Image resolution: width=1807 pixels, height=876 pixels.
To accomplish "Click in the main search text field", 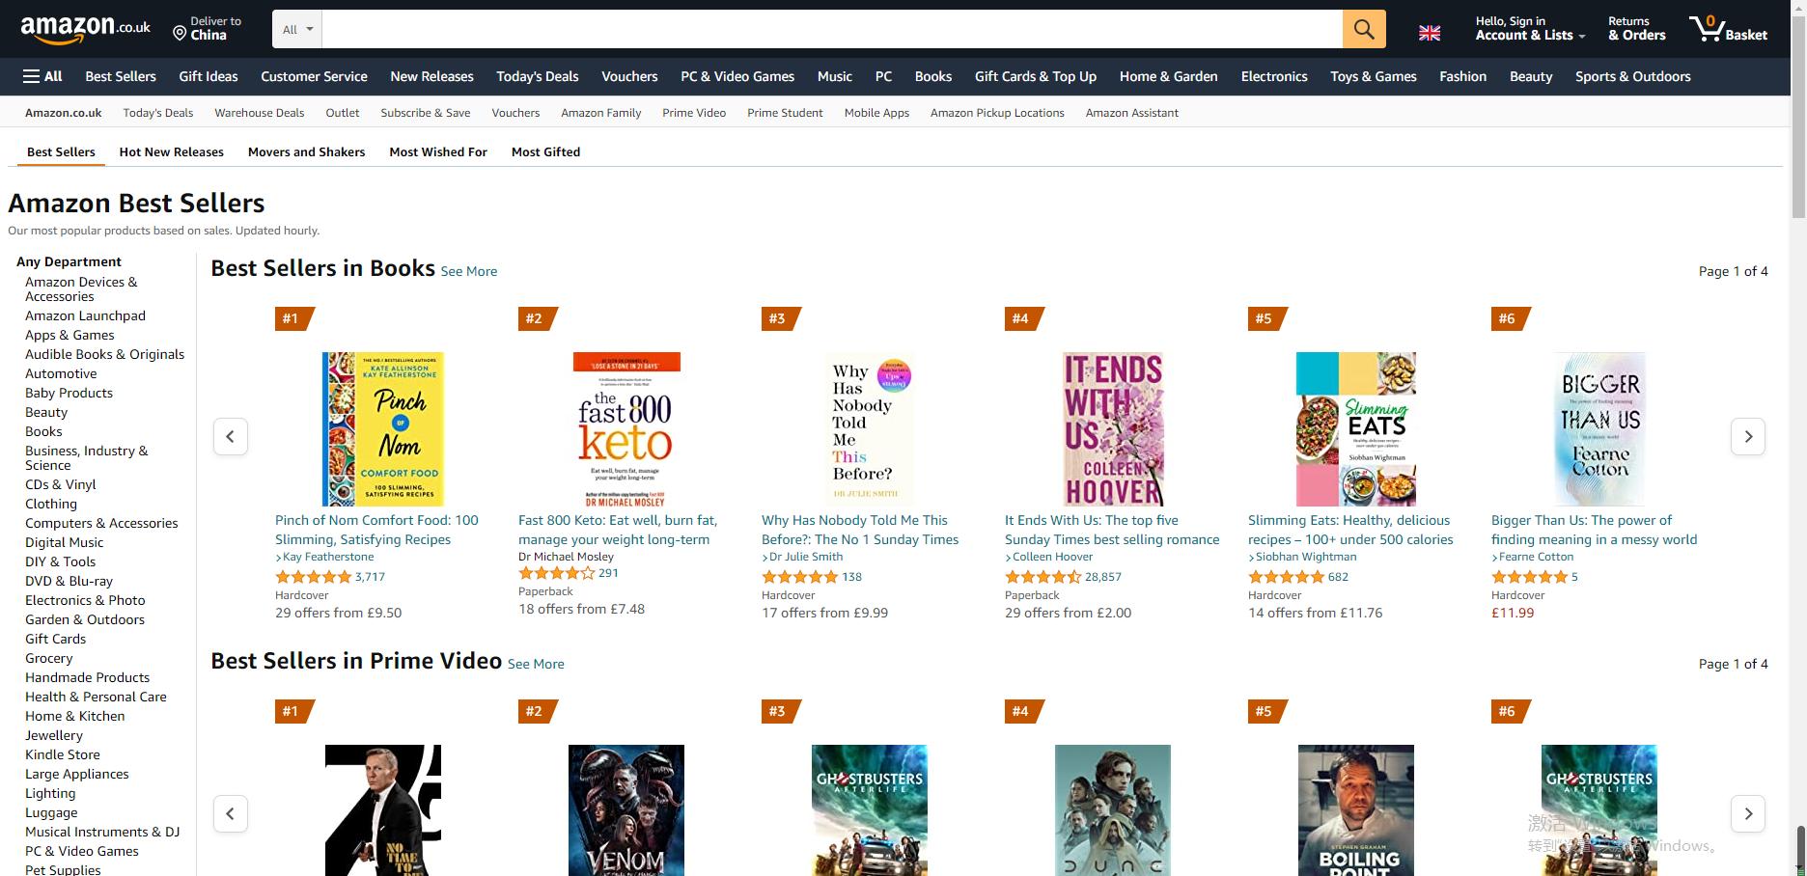I will tap(830, 29).
